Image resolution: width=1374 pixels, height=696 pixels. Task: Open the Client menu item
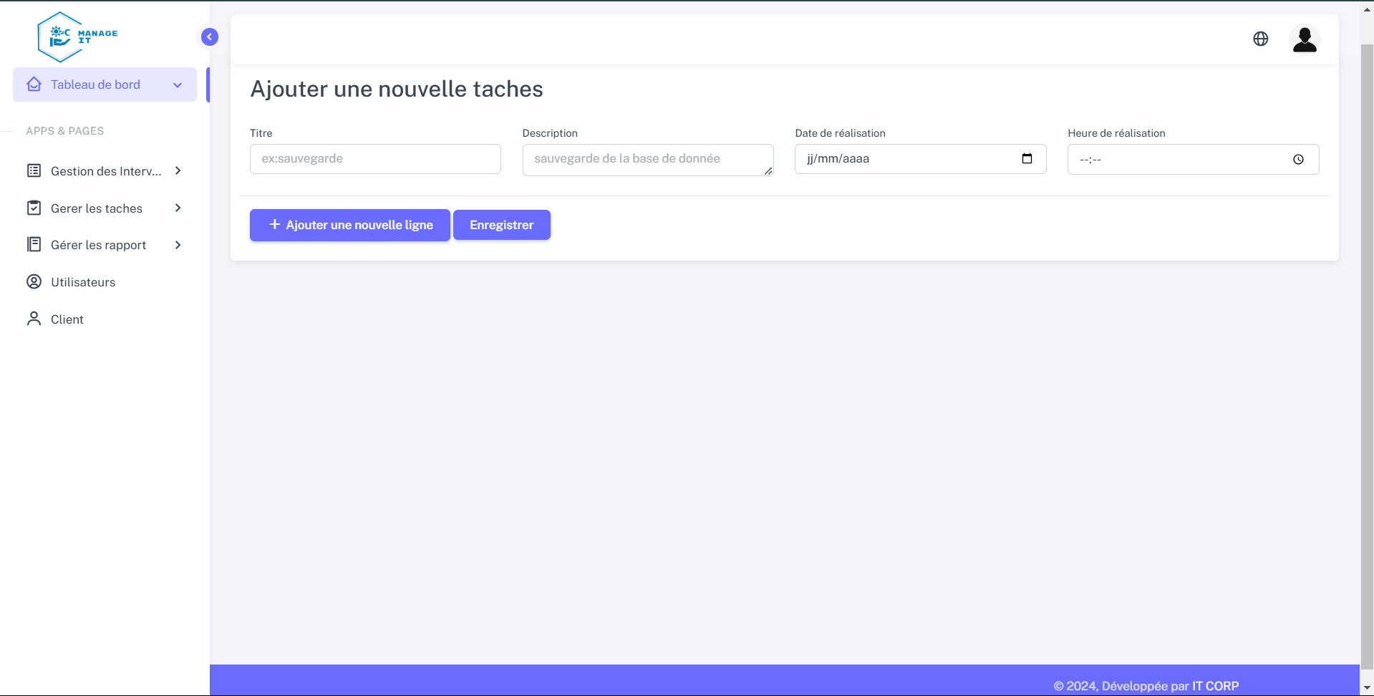click(67, 319)
